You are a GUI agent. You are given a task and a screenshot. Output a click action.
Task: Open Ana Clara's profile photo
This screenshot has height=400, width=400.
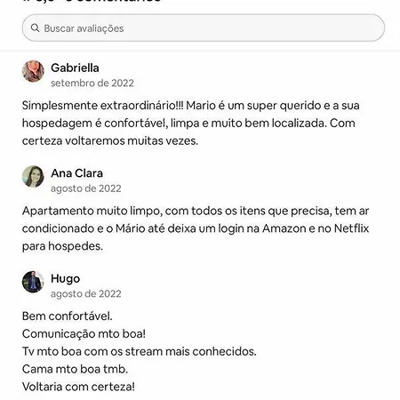33,177
